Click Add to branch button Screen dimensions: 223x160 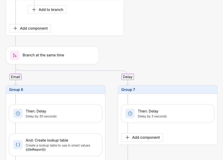click(x=47, y=10)
